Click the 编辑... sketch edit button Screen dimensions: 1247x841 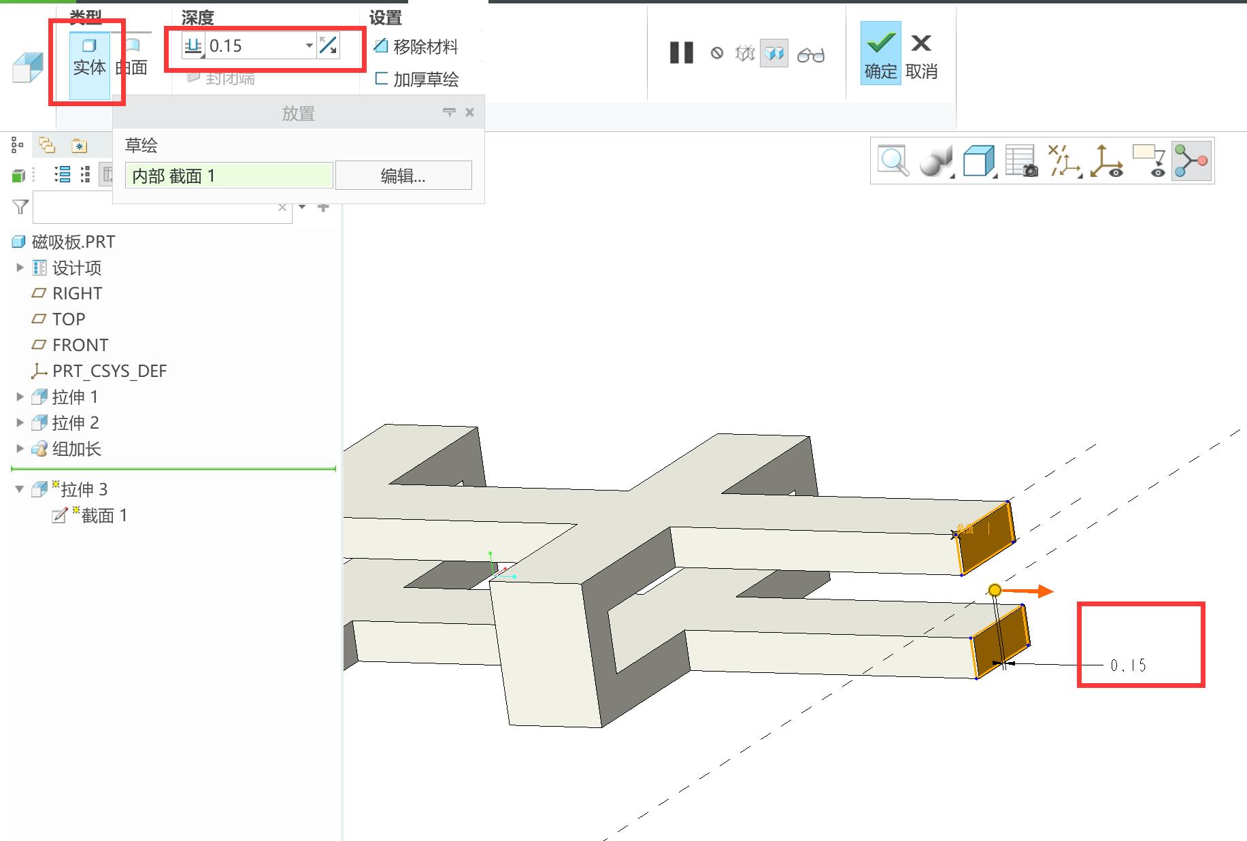click(403, 176)
